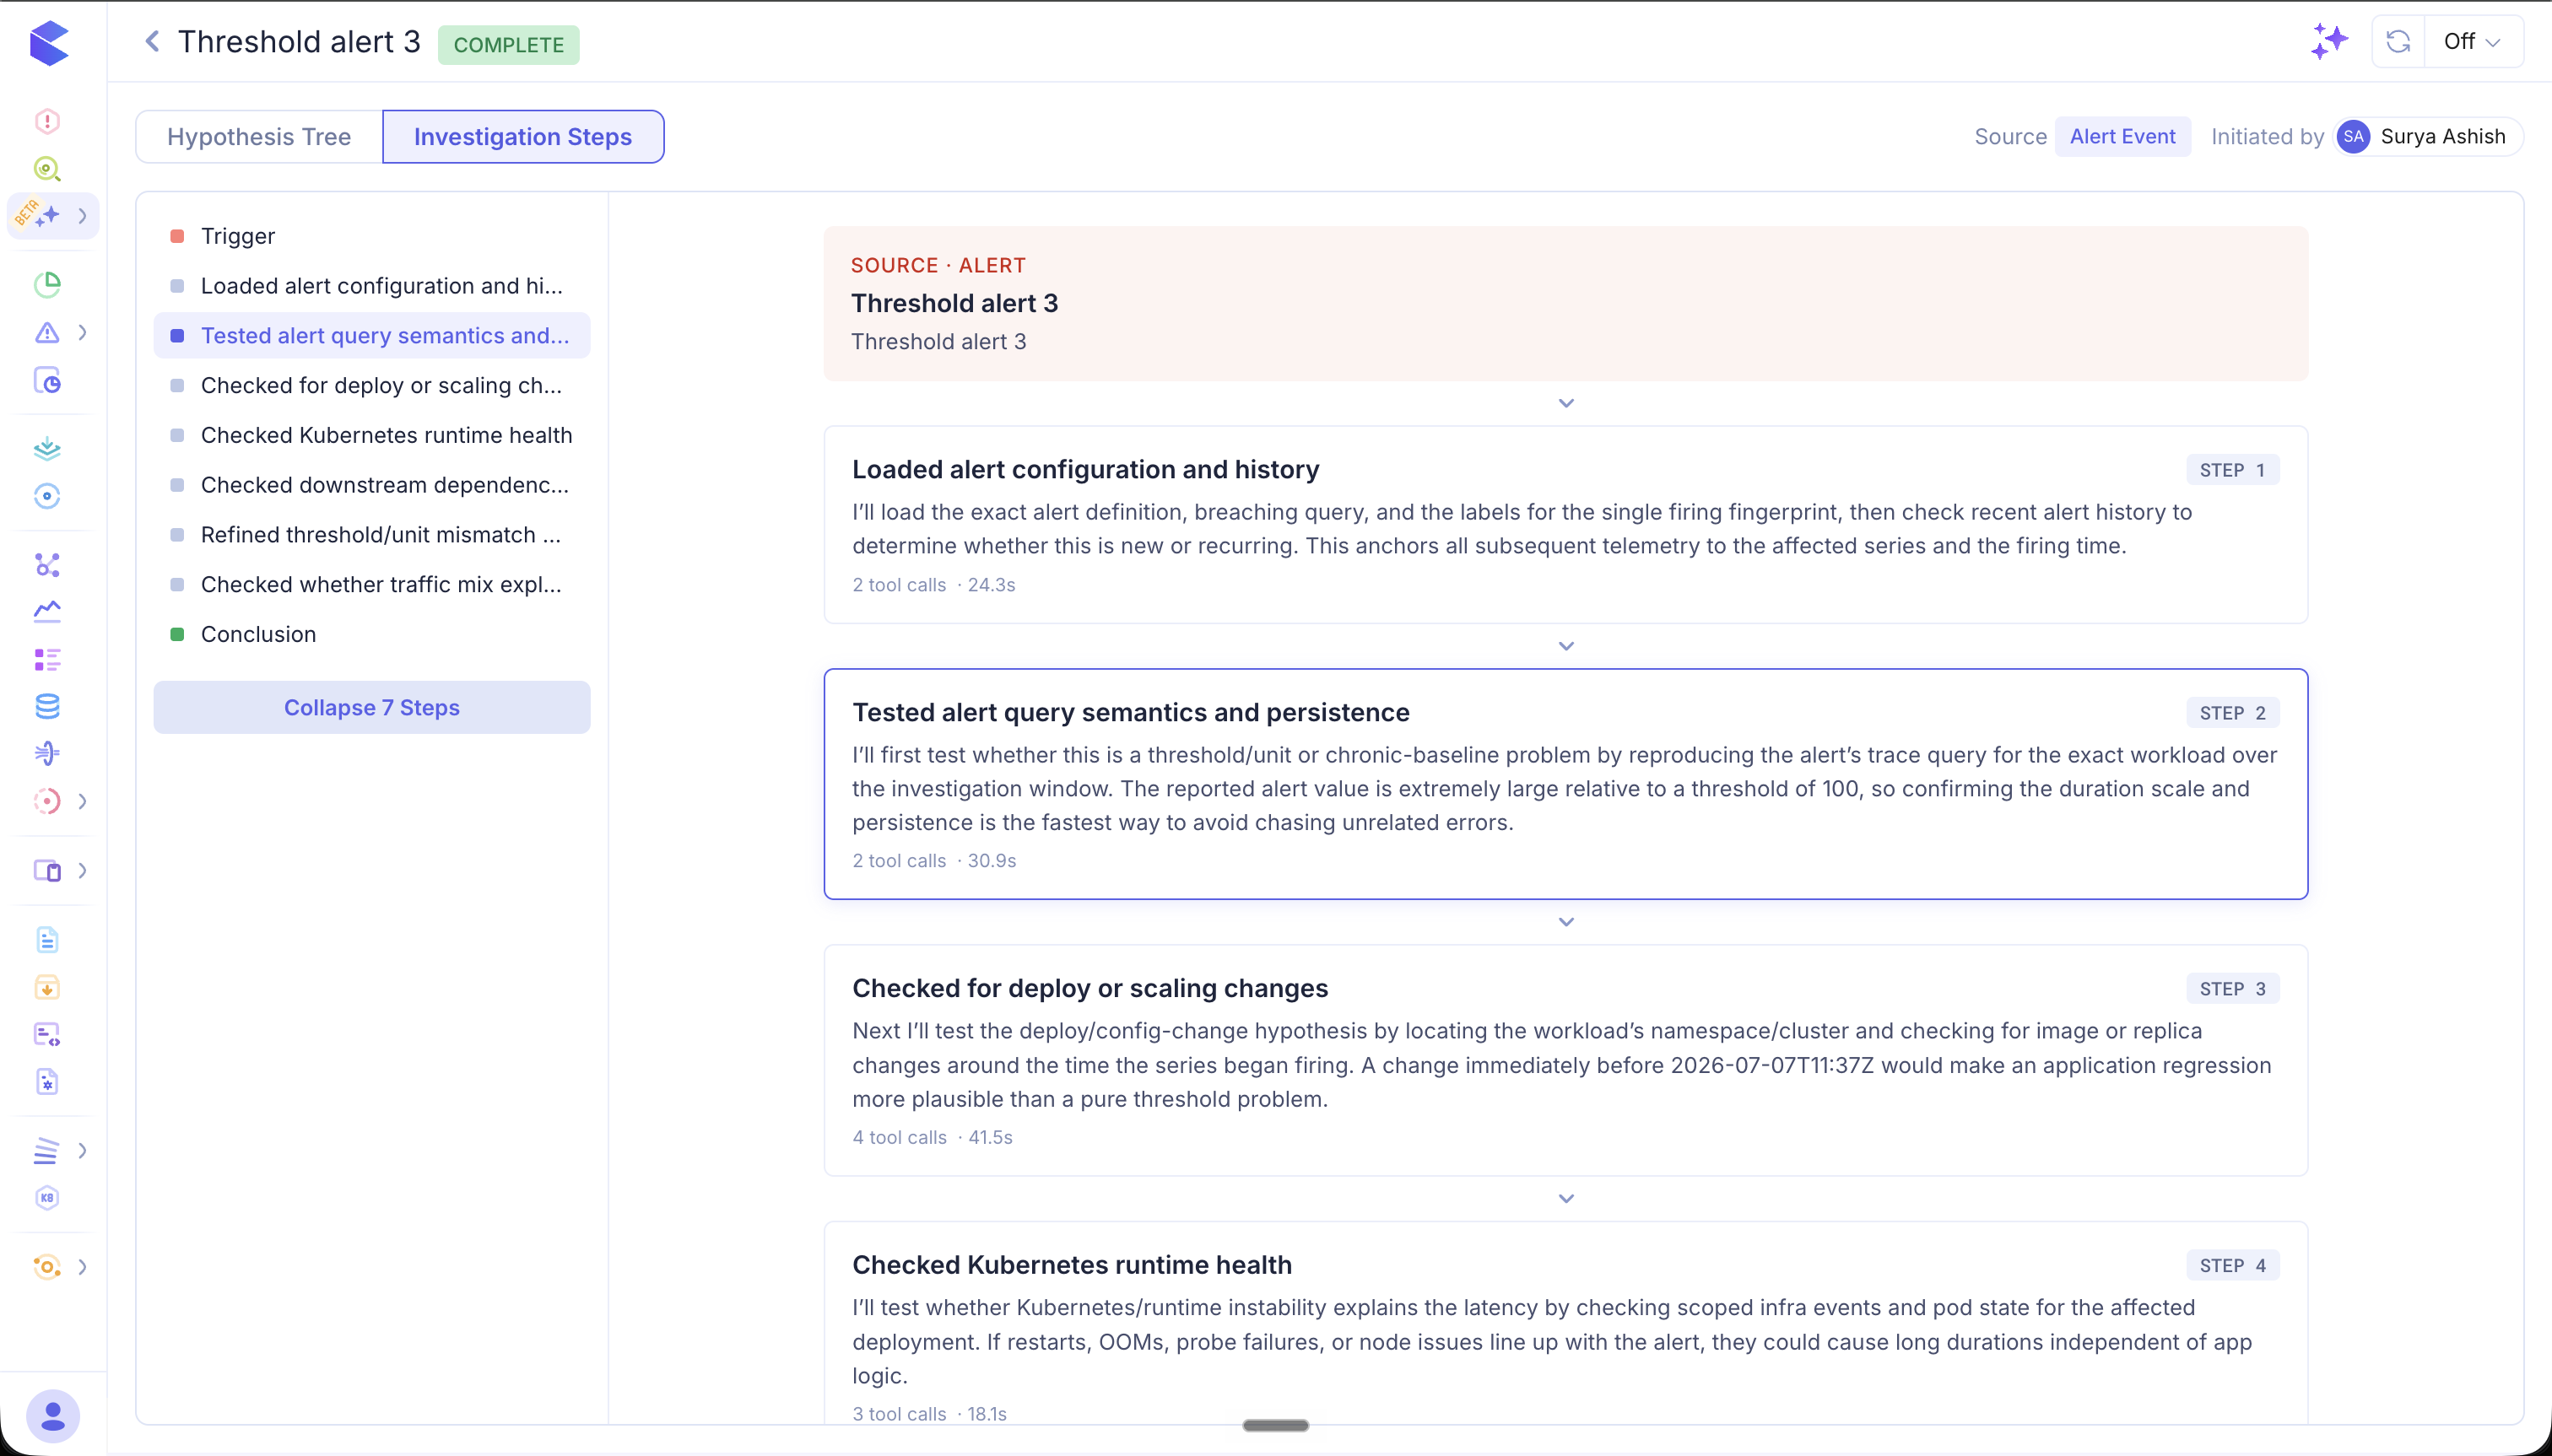The width and height of the screenshot is (2552, 1456).
Task: Select 'Checked whether traffic mix expl...' step
Action: click(371, 585)
